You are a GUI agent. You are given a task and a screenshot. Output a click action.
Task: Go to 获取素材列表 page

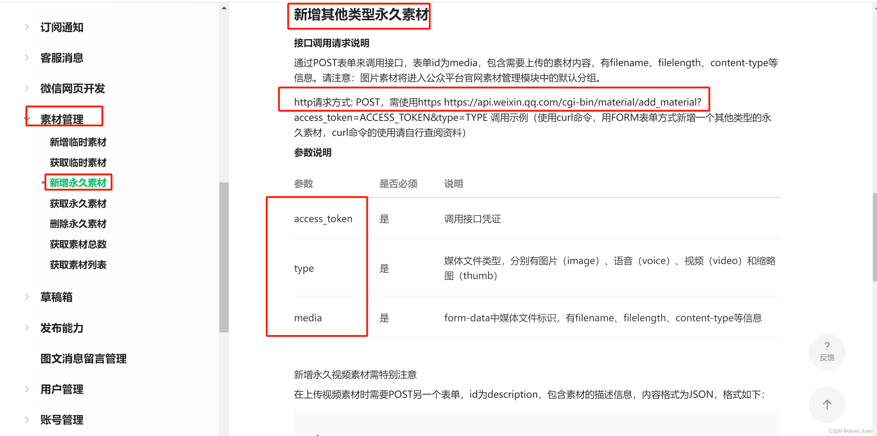78,264
